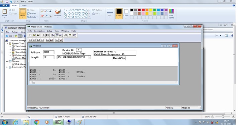240x126 pixels.
Task: Open the Action menu in Computer Management
Action: (15, 32)
